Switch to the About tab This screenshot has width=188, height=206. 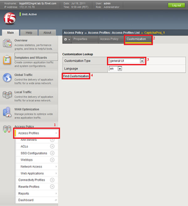[47, 33]
